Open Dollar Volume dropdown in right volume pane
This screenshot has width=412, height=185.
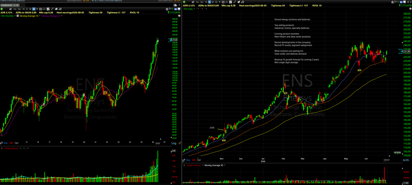tap(203, 165)
